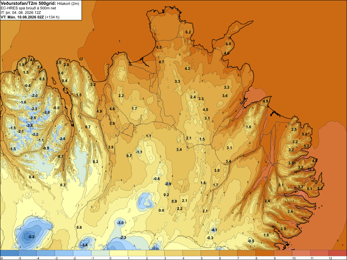Click the -2.3 temperature value
Viewport: 347px width, 260px height.
pyautogui.click(x=122, y=237)
